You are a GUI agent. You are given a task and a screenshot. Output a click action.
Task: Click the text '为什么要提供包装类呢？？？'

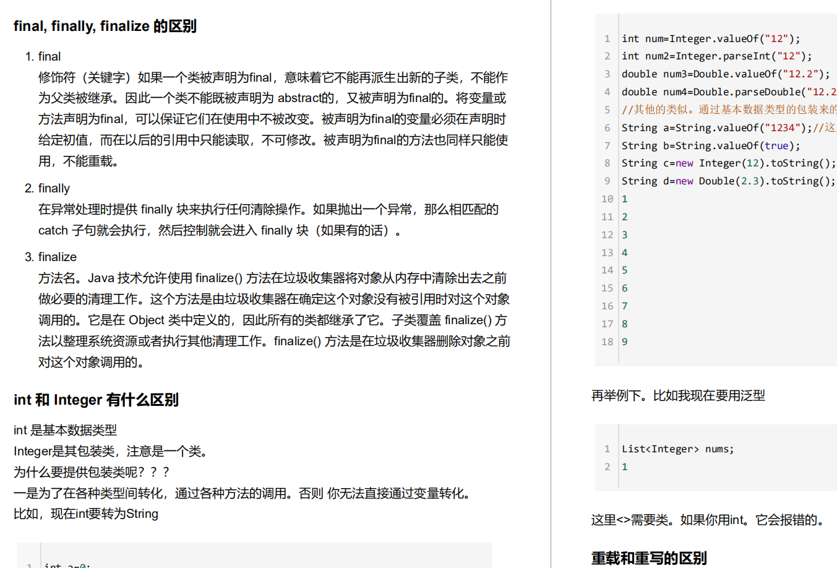pyautogui.click(x=92, y=472)
